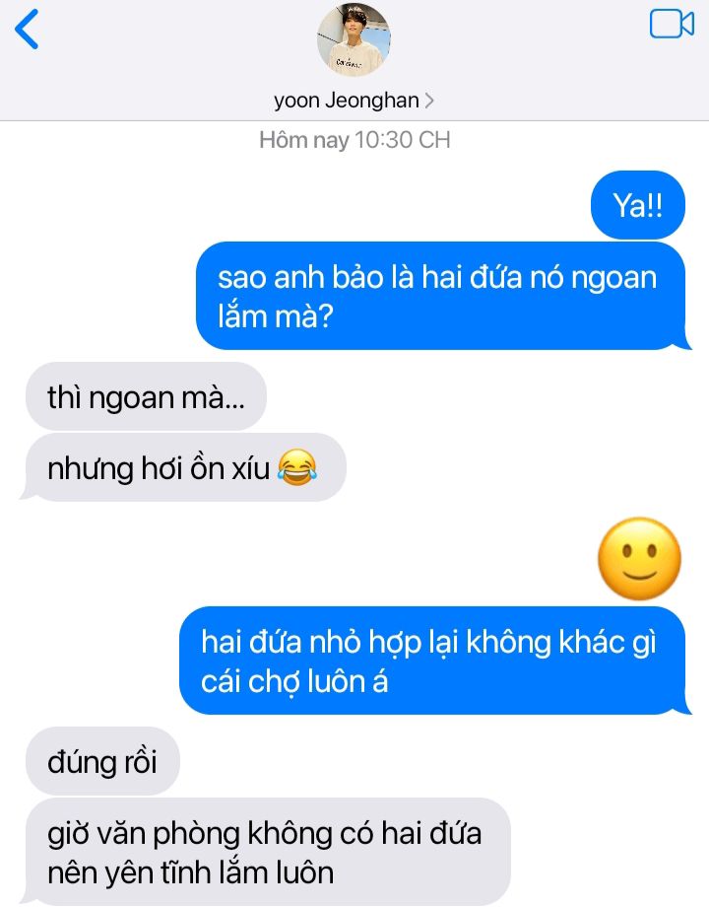Tap the 'đúng rồi' message bubble

tap(102, 761)
